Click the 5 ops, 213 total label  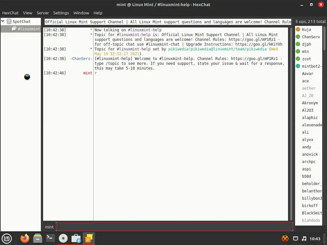(310, 21)
